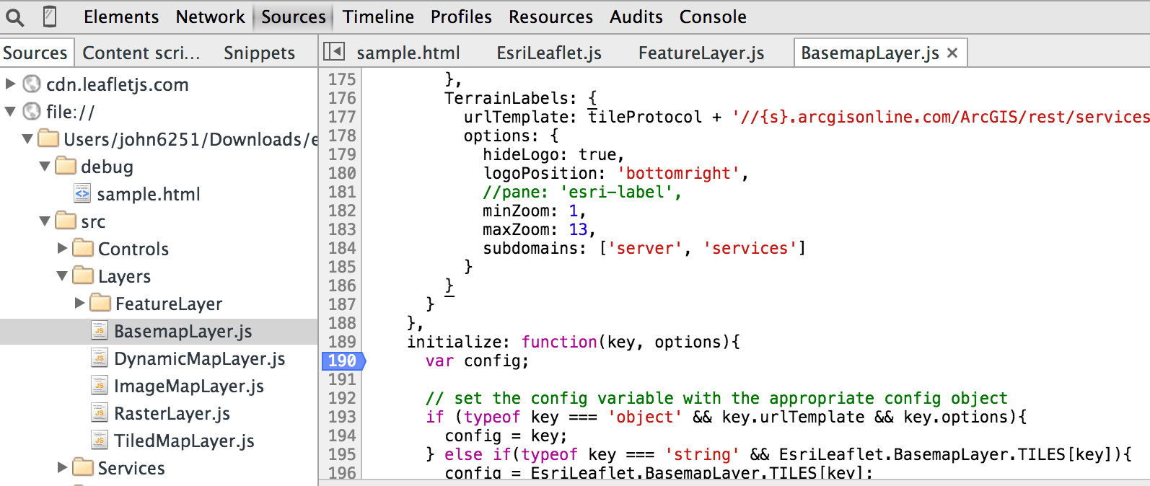The width and height of the screenshot is (1150, 486).
Task: Click 'initialize: function(key, options){' line
Action: (574, 342)
